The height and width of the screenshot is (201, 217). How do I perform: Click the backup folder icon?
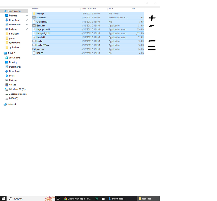click(34, 14)
